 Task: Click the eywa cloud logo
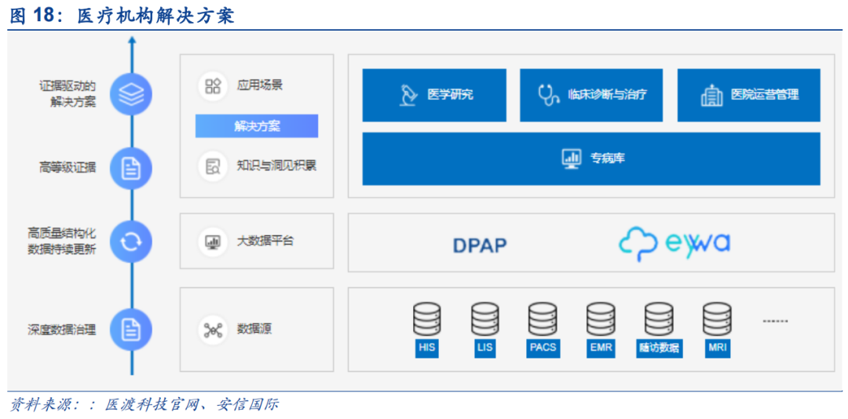[x=674, y=244]
